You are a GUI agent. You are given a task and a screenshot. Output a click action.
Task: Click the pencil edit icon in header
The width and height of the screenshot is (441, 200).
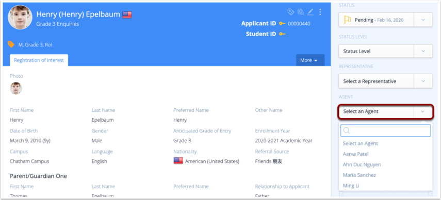pyautogui.click(x=310, y=12)
